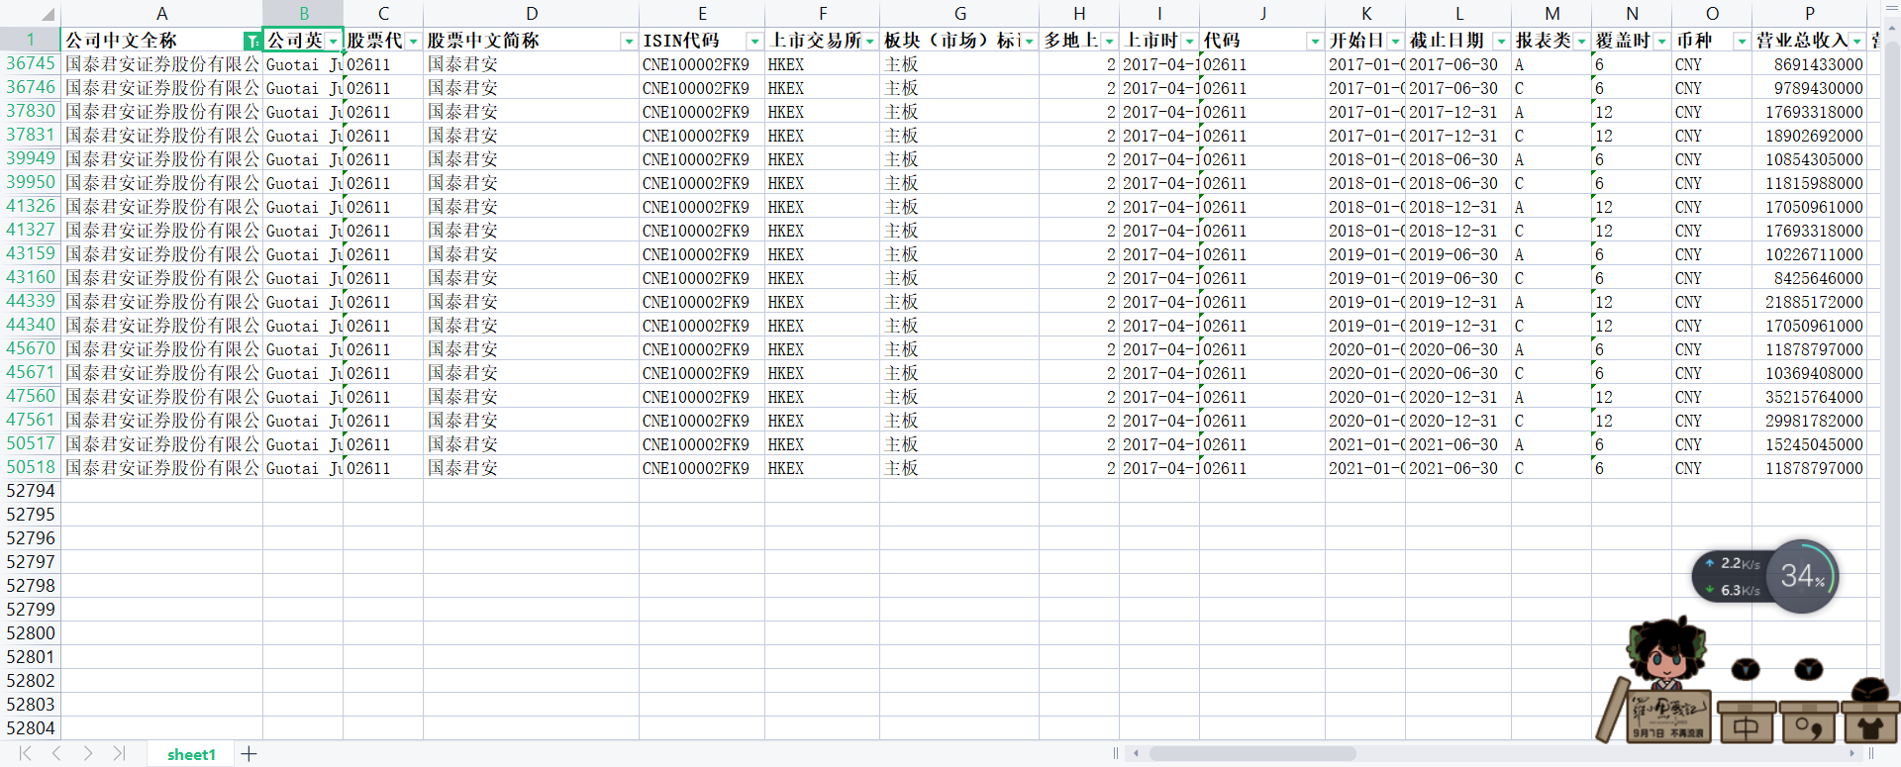Select row 50518 header
The height and width of the screenshot is (767, 1901).
point(31,467)
